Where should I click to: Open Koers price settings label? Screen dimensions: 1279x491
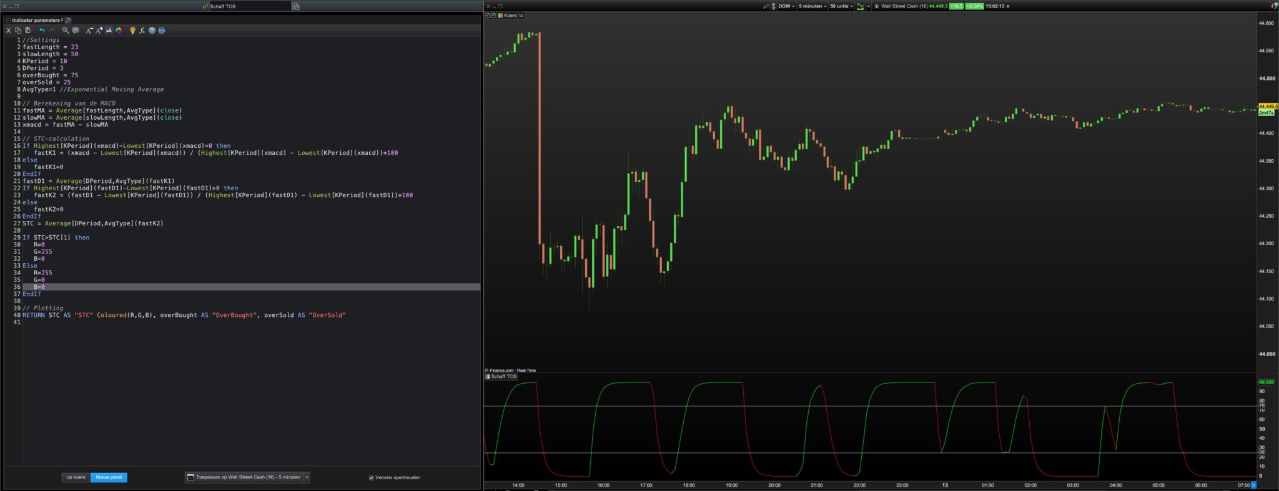tap(510, 16)
